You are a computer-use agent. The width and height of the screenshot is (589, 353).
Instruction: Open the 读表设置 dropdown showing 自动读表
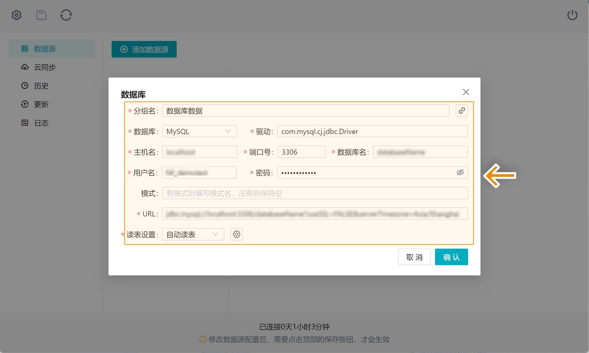click(193, 234)
